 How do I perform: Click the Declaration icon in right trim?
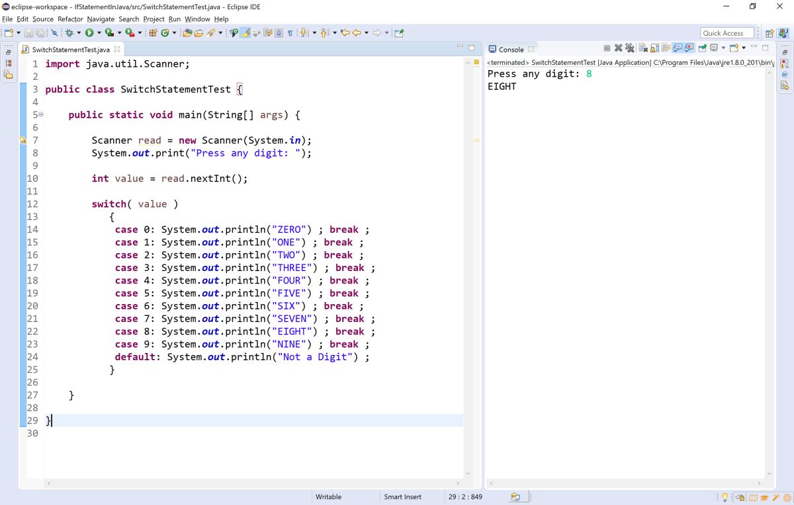[785, 86]
